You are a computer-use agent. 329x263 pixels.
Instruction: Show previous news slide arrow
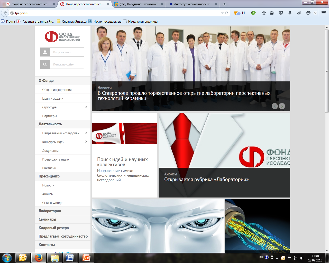275,106
